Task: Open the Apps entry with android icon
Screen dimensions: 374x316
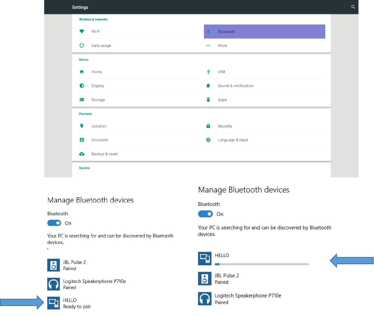Action: tap(264, 100)
